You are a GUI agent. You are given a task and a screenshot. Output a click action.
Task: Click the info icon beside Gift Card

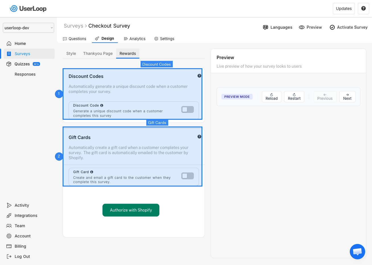coord(92,172)
